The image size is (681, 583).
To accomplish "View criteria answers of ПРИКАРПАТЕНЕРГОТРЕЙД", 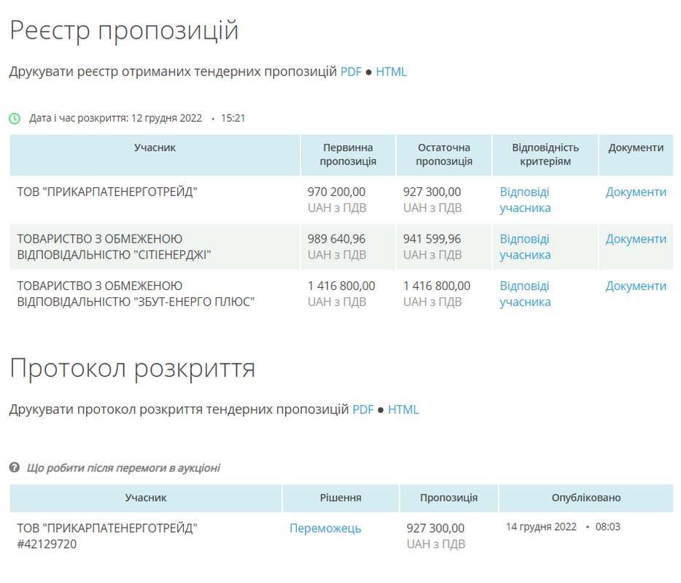I will pyautogui.click(x=524, y=199).
